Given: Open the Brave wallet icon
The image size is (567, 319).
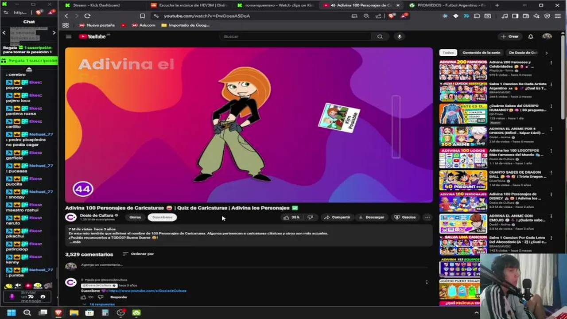Looking at the screenshot, I should coord(526,16).
